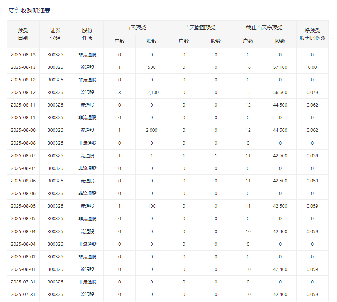Click the 0.079 percentage cell
Viewport: 337px width, 302px height.
[x=312, y=93]
